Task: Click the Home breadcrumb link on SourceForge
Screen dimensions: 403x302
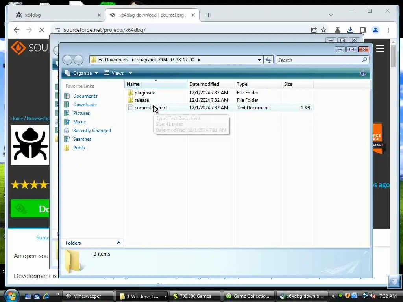Action: coord(17,118)
